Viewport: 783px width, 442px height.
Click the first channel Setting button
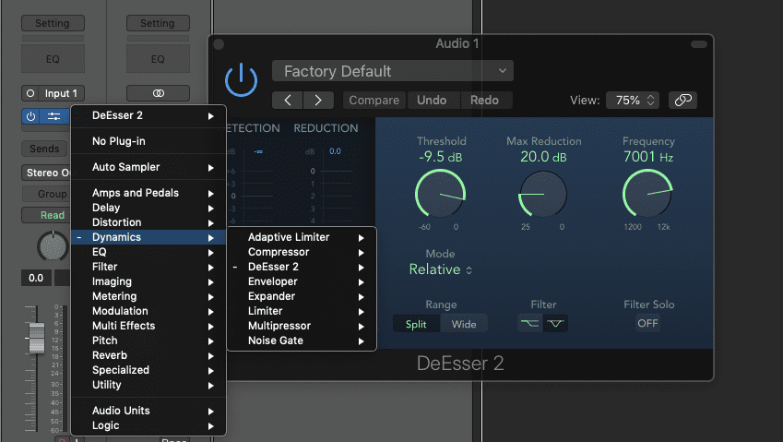click(x=53, y=23)
